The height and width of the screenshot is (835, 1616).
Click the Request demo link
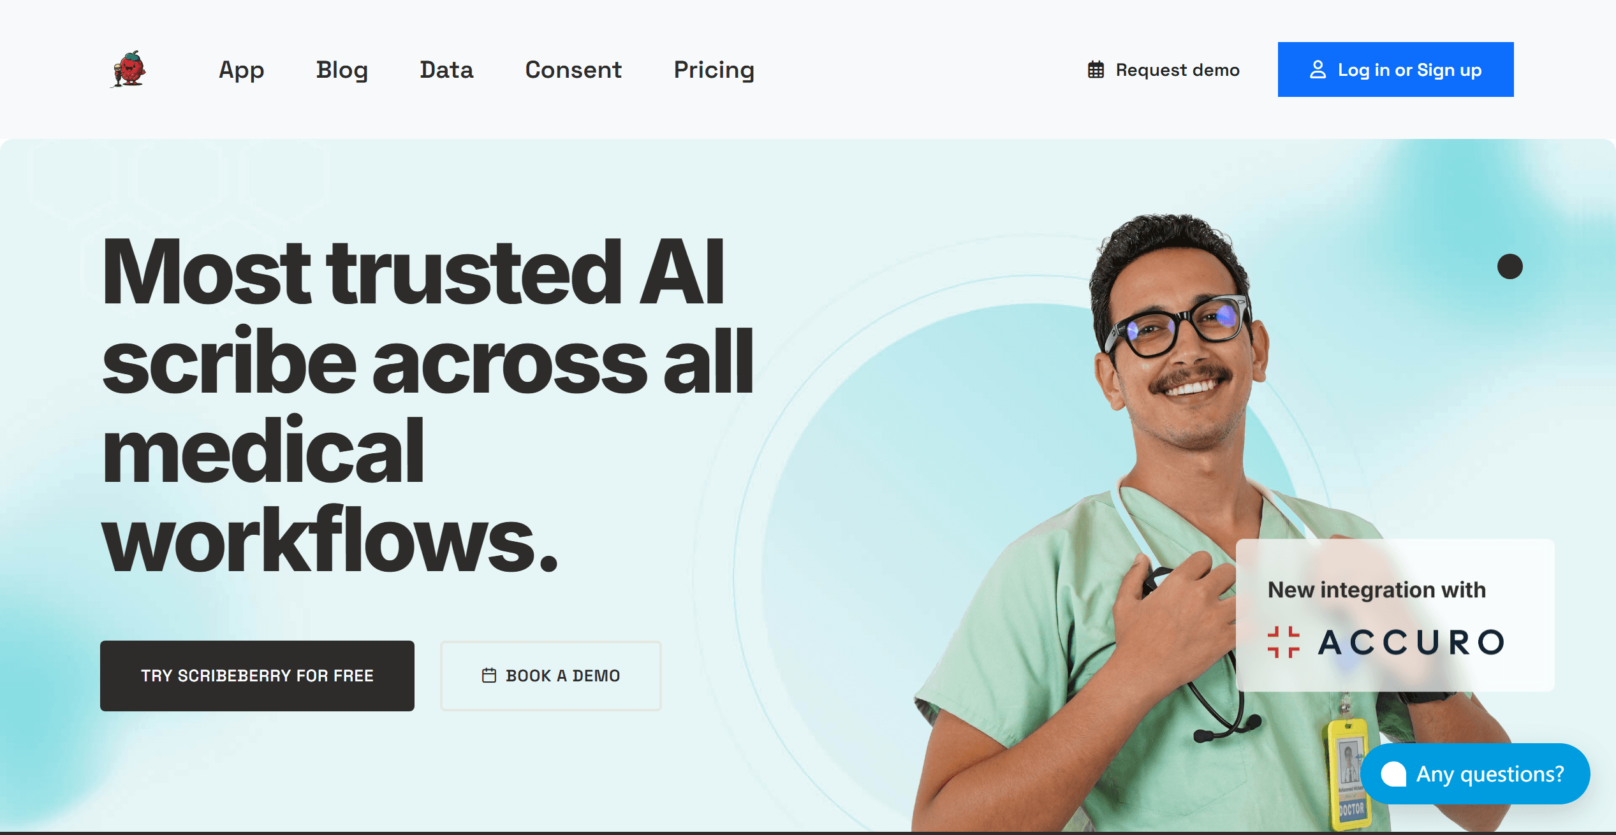(1163, 70)
